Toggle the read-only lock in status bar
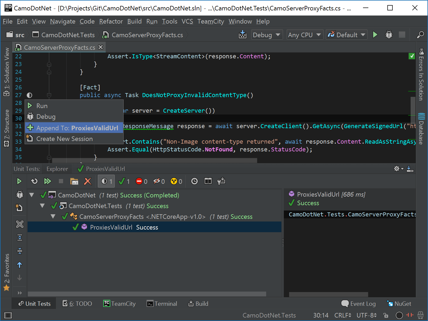 click(x=386, y=315)
